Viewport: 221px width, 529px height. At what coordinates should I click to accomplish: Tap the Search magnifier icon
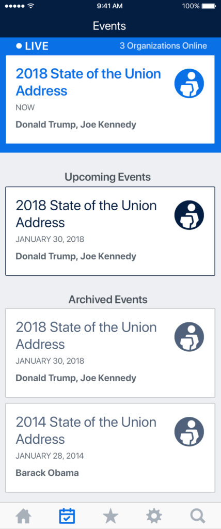(198, 516)
